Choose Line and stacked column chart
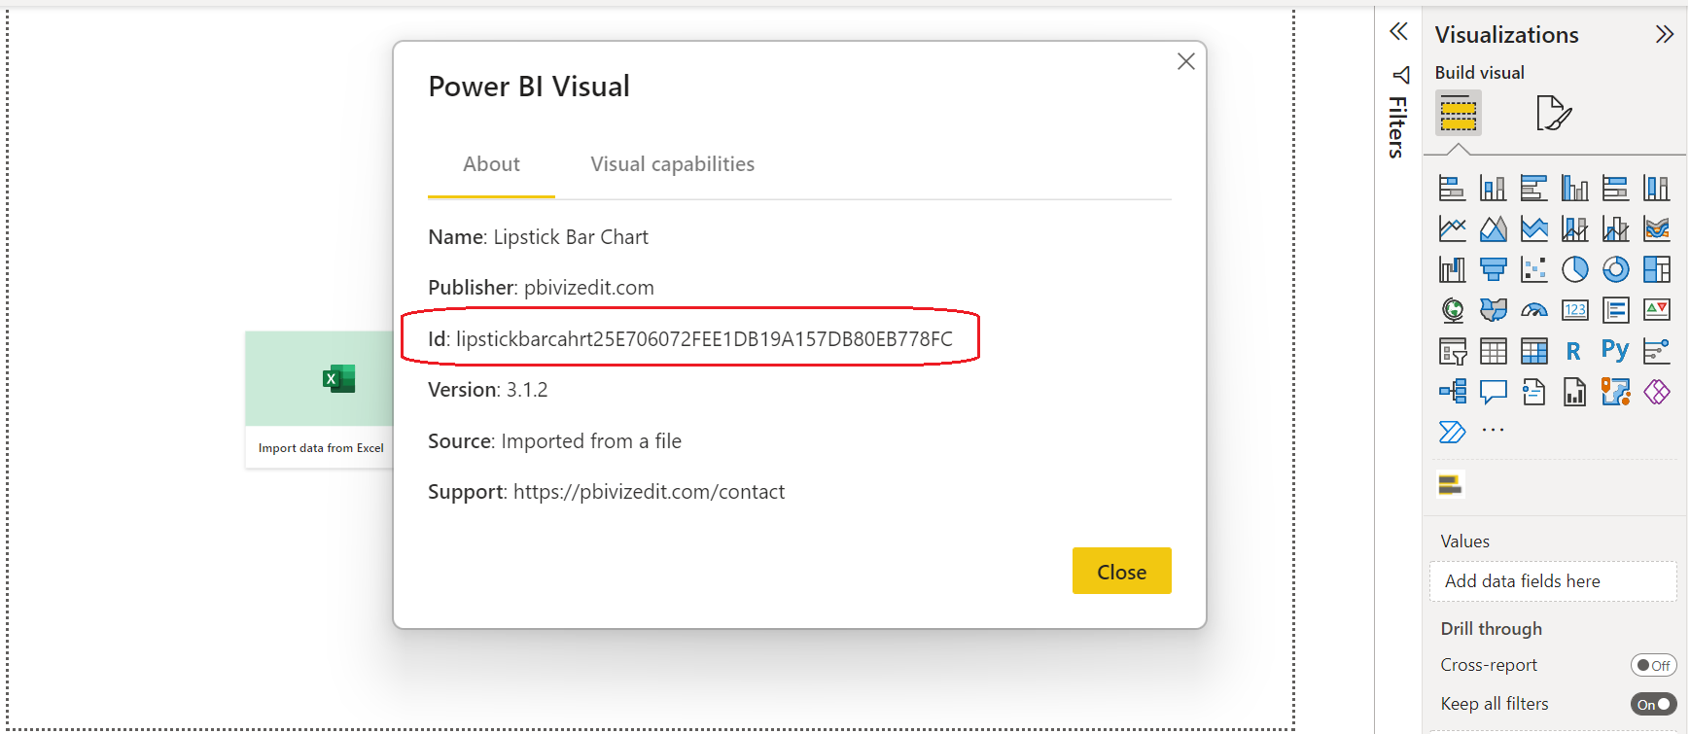This screenshot has height=734, width=1690. click(1574, 228)
